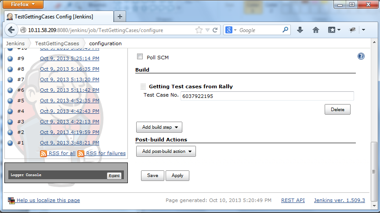Go back with the browser back arrow

click(x=11, y=30)
